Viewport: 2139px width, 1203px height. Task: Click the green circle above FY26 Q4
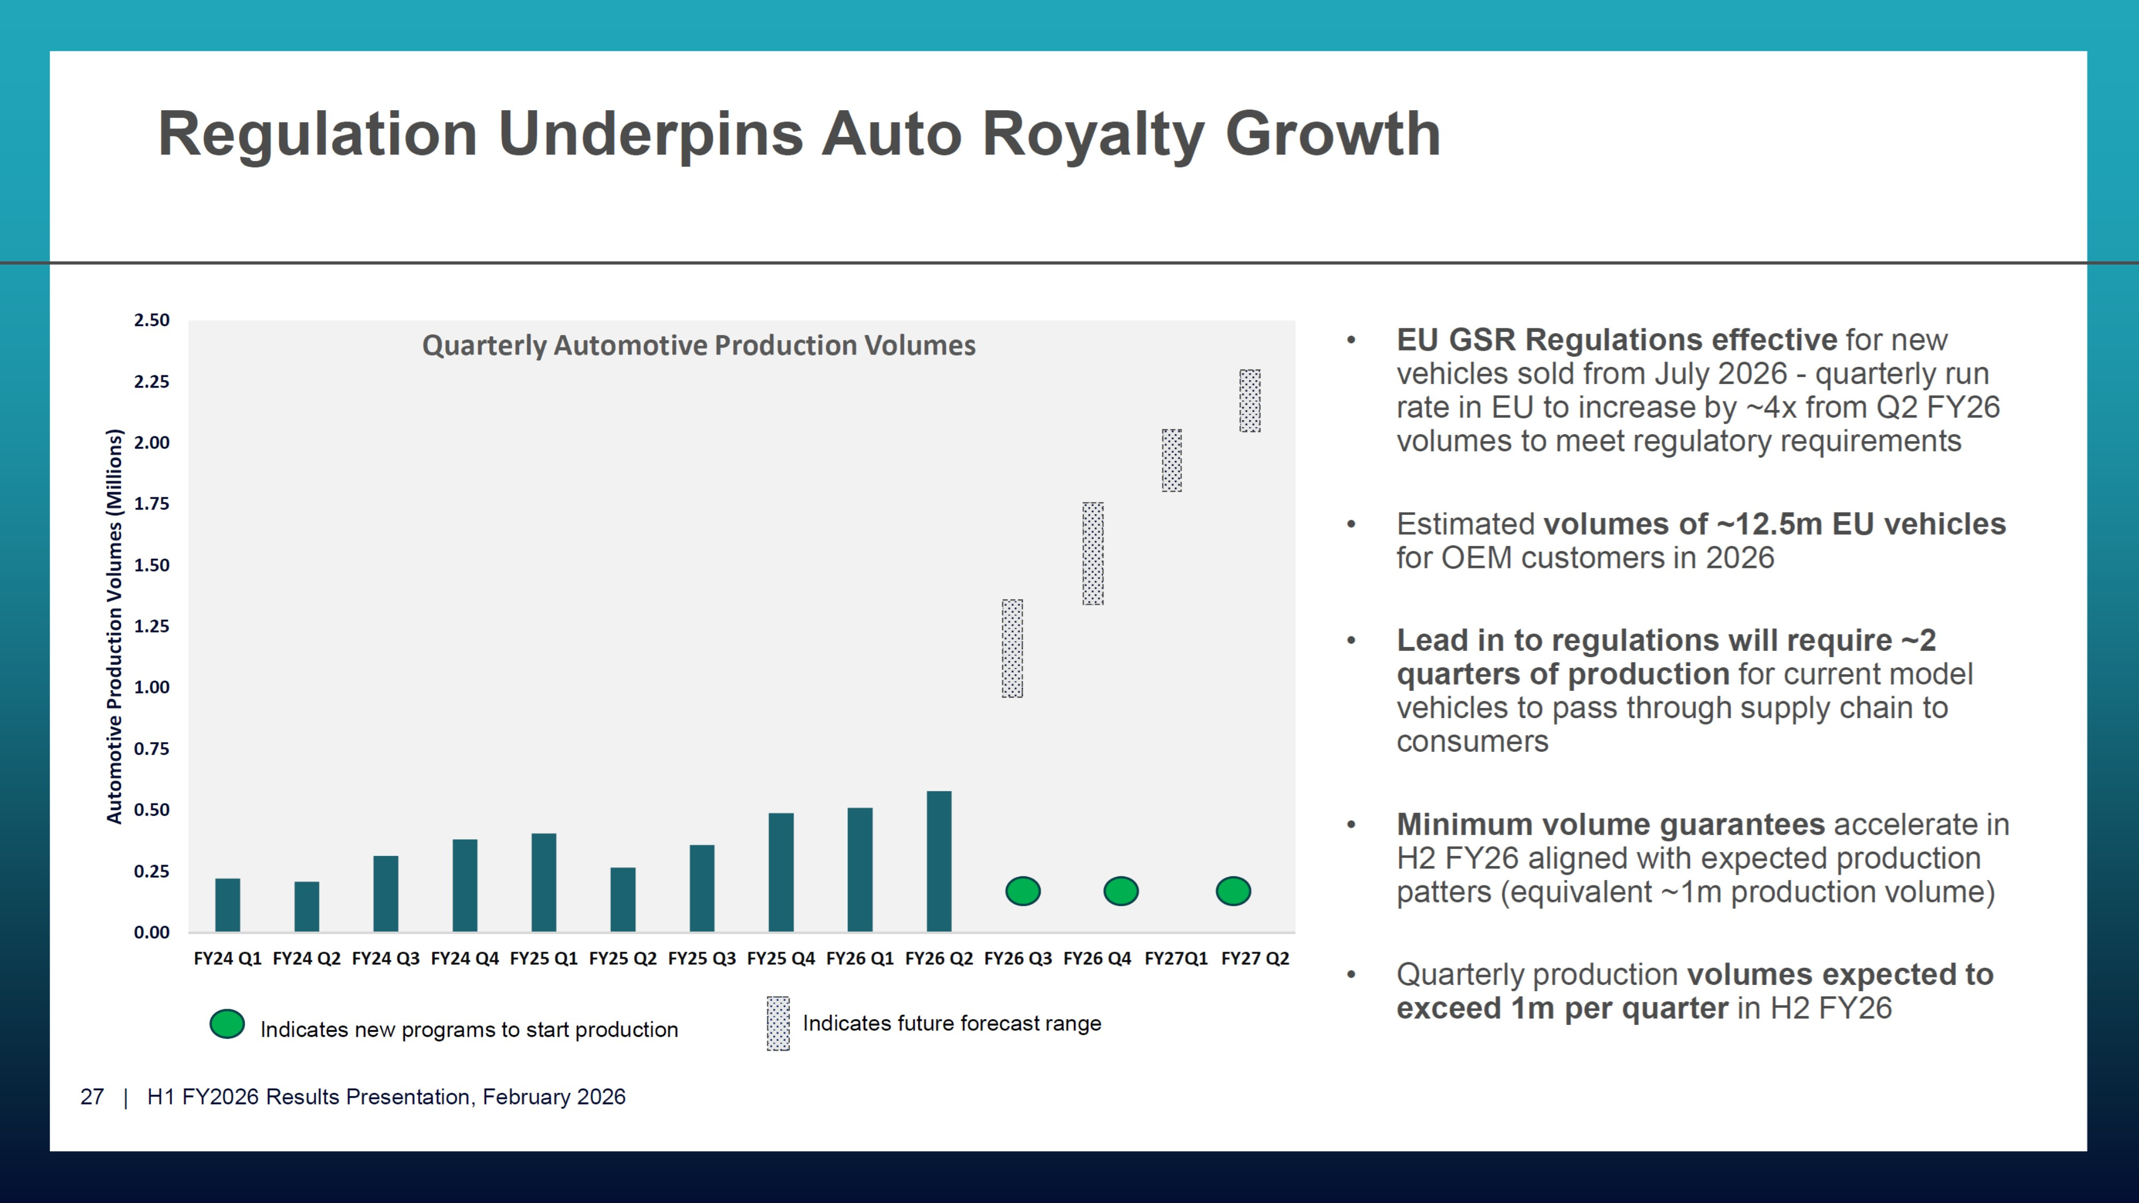pyautogui.click(x=1120, y=891)
